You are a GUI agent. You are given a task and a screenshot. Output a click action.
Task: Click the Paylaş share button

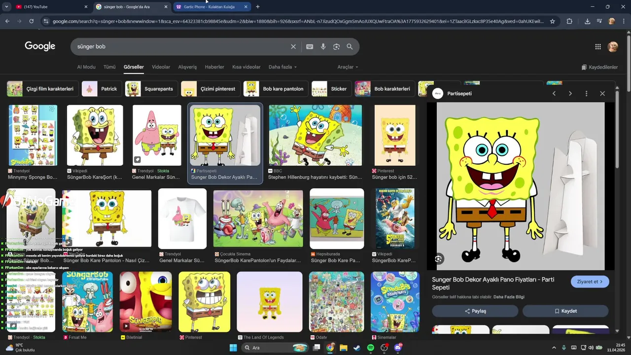[x=475, y=311]
